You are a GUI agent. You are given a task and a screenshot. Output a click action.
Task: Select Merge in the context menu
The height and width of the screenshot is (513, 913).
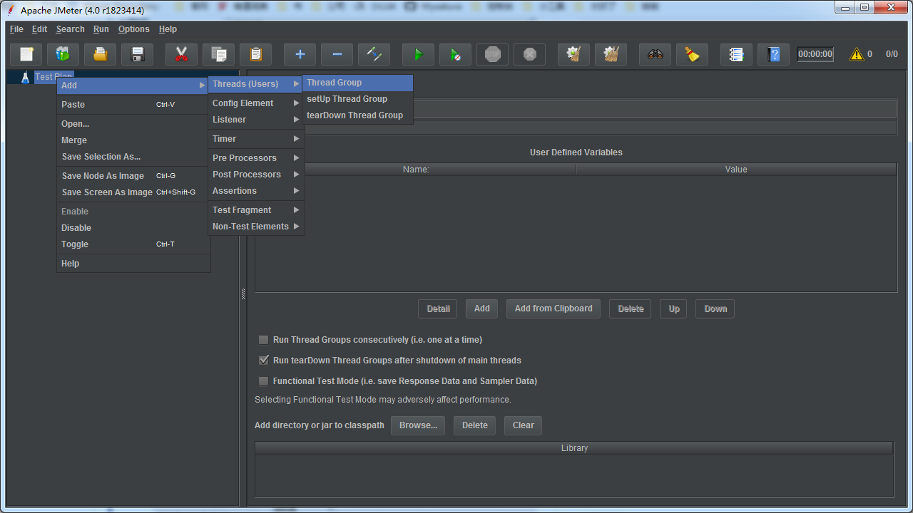pos(133,140)
